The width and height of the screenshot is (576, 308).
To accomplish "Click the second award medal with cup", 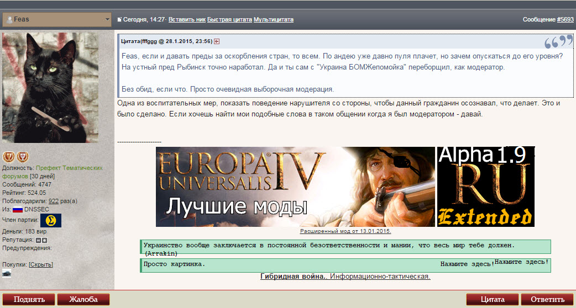I will click(23, 157).
